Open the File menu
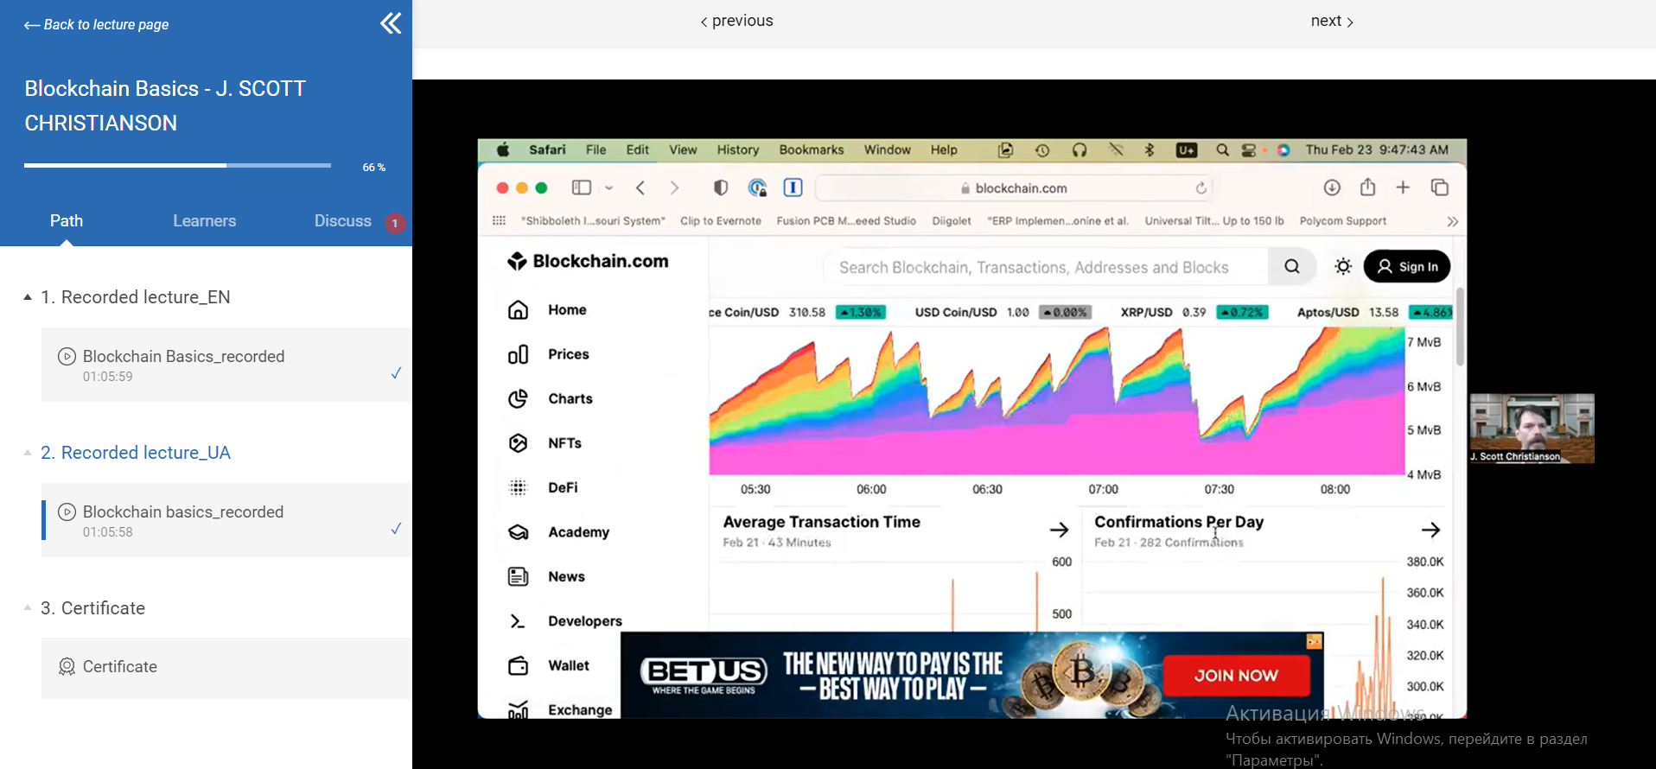The image size is (1656, 769). (596, 149)
